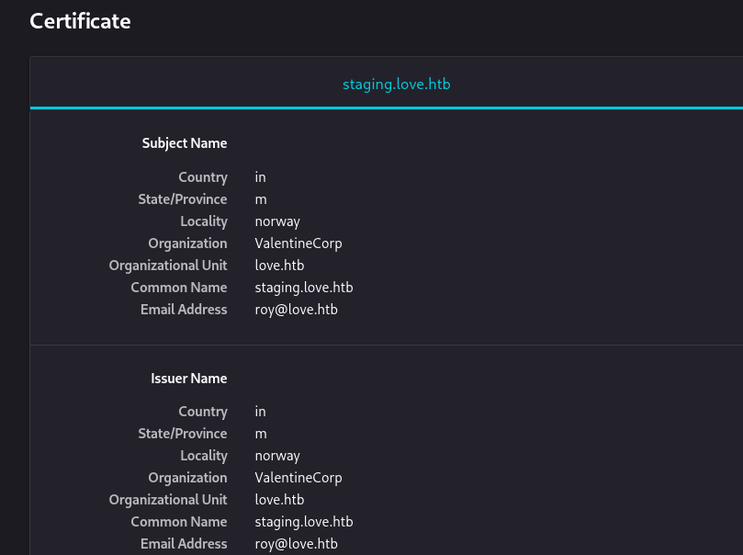Click Issuer's Country value "in"
The width and height of the screenshot is (743, 555).
click(x=261, y=412)
